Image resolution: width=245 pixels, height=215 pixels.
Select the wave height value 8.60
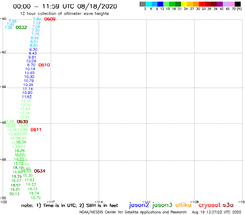(34, 46)
